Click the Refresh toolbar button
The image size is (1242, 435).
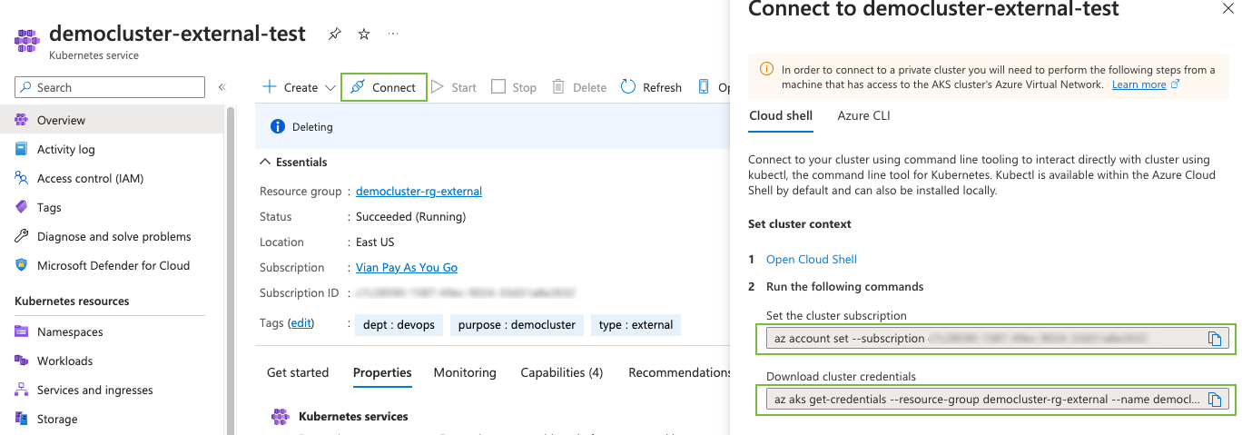click(x=651, y=87)
